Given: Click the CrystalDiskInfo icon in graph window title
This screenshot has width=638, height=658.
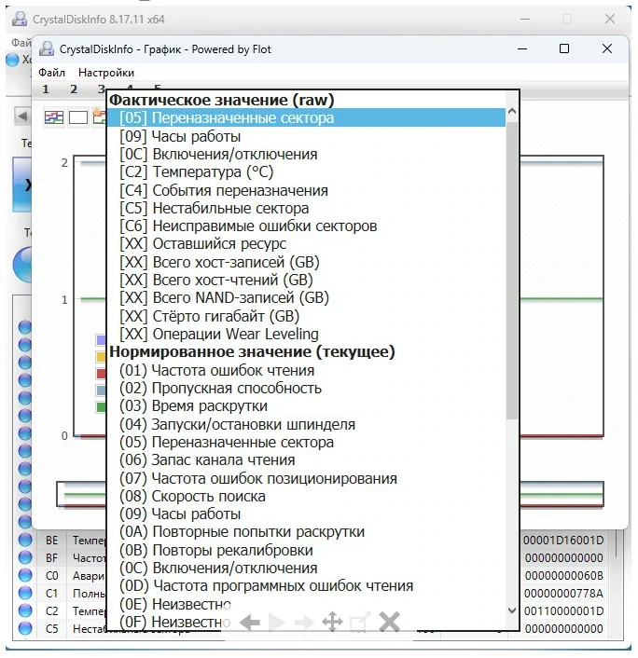Looking at the screenshot, I should 47,48.
